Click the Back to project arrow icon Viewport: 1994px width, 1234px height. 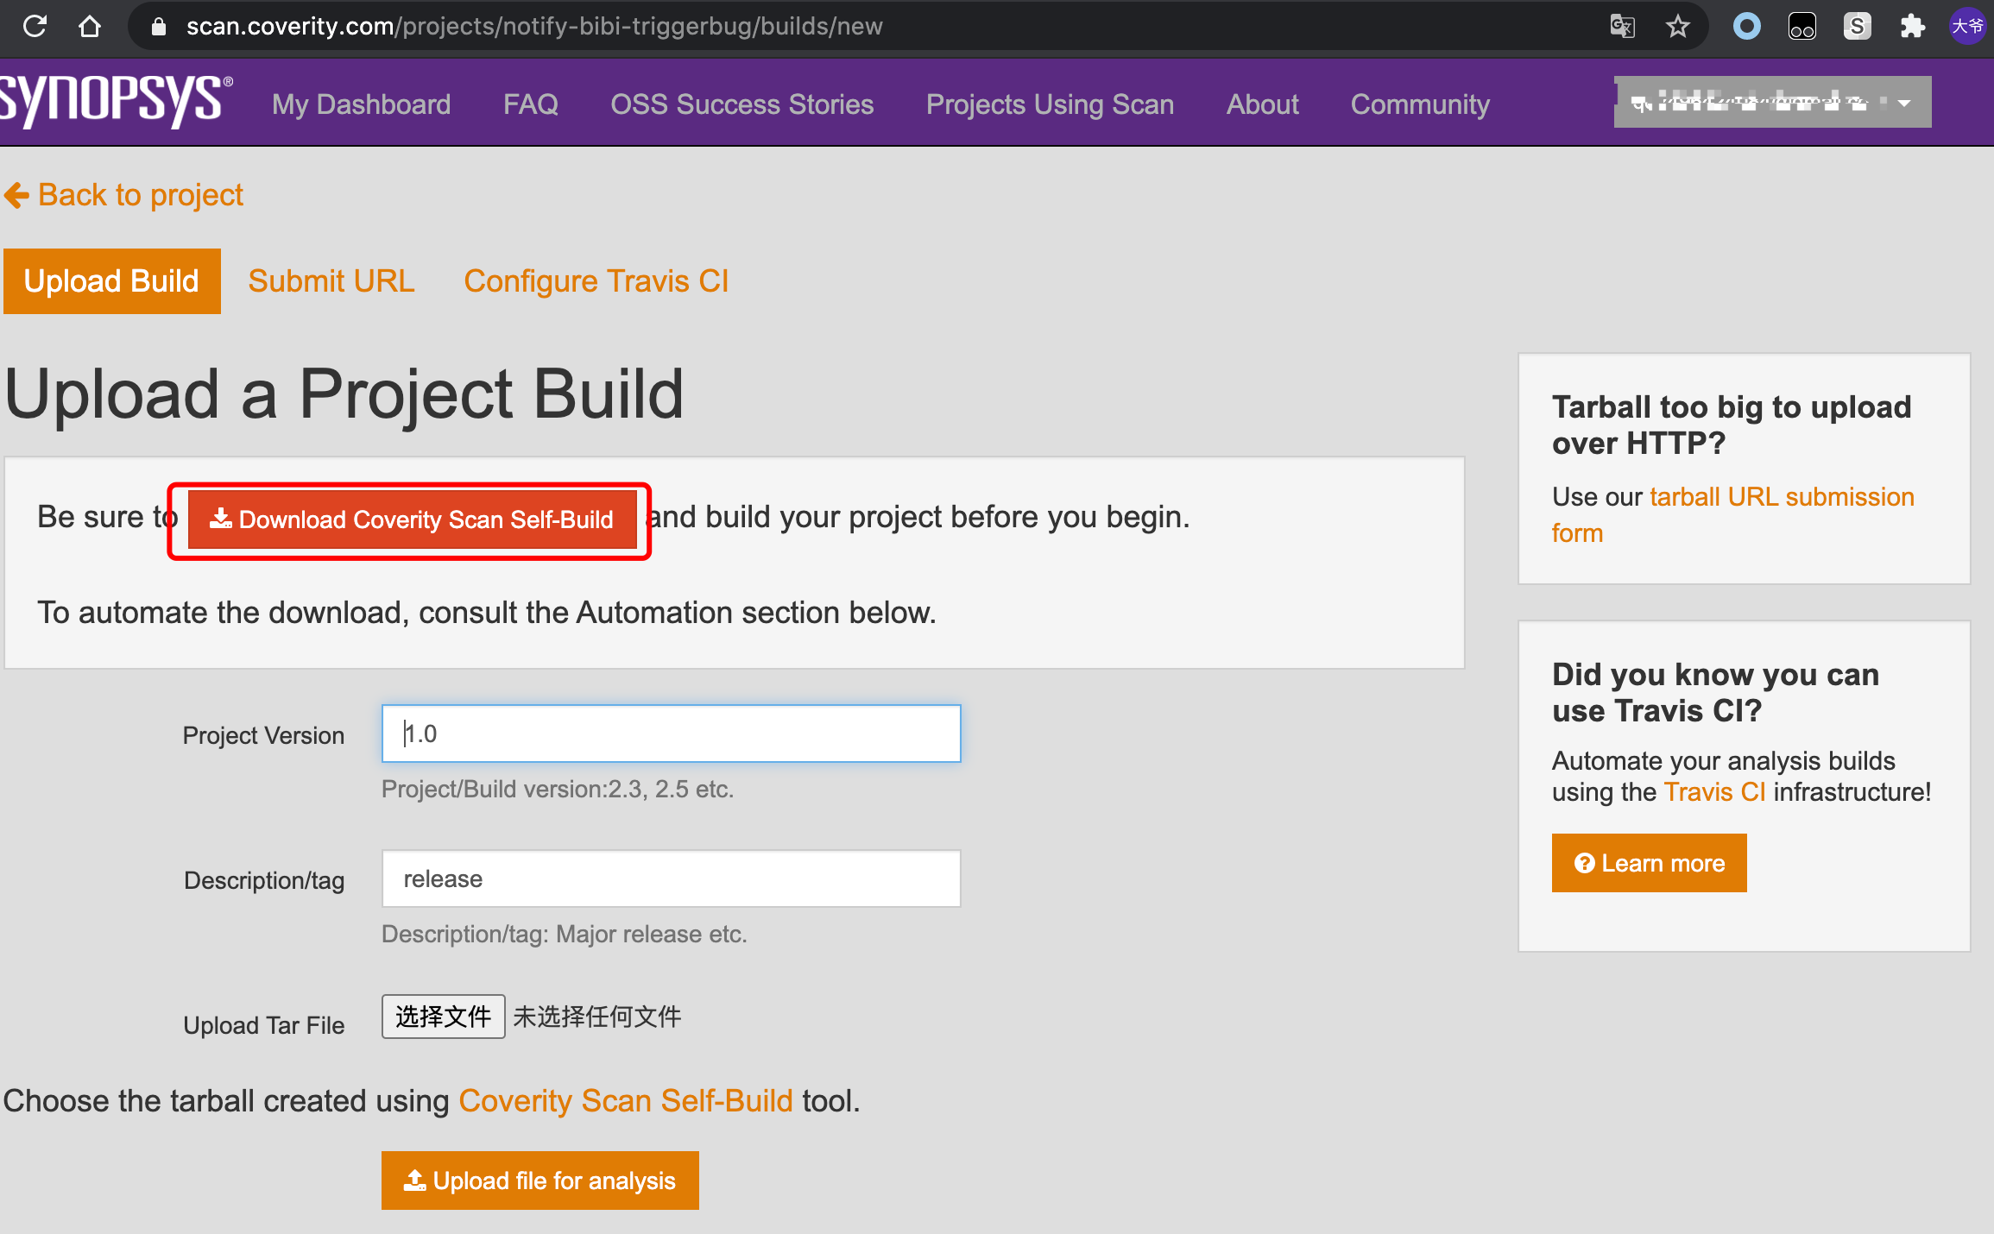point(16,195)
